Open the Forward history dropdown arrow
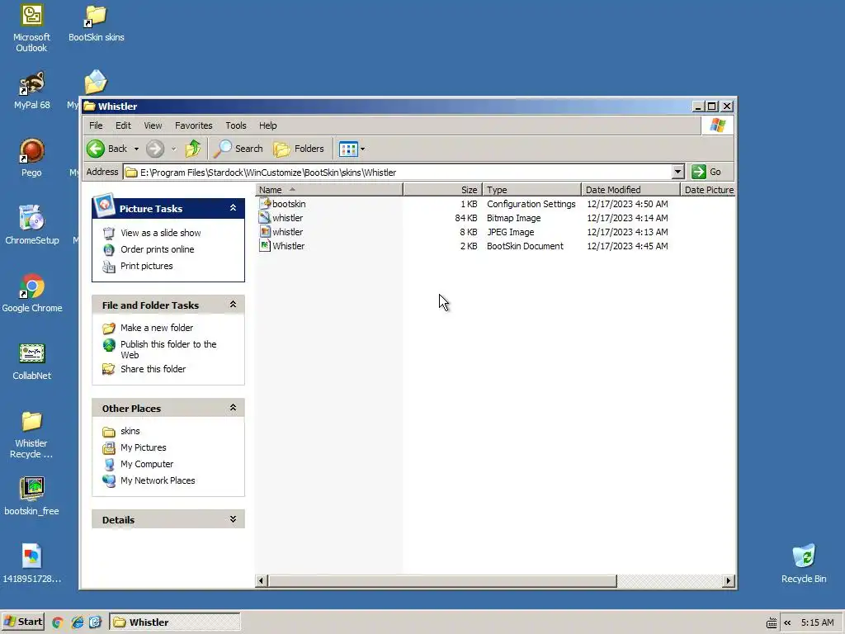845x634 pixels. pyautogui.click(x=173, y=149)
